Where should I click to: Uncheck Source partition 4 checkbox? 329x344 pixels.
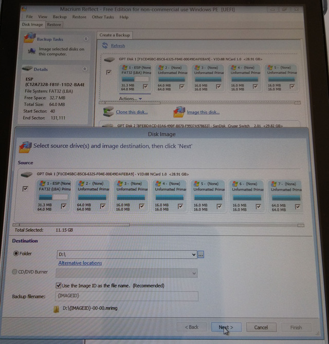(180, 206)
